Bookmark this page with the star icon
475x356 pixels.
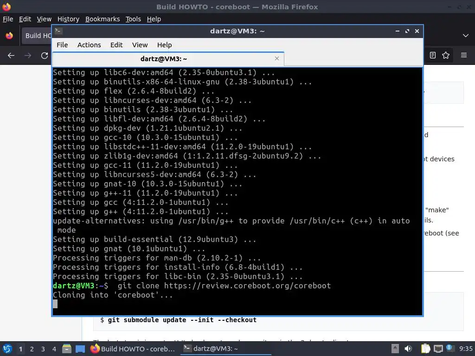tap(446, 55)
